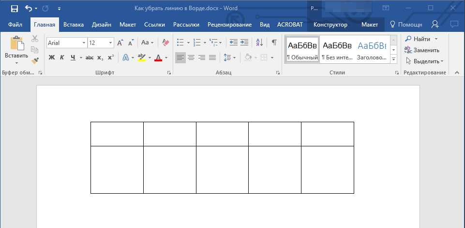Viewport: 465px width, 228px height.
Task: Toggle italic К formatting
Action: pyautogui.click(x=62, y=57)
